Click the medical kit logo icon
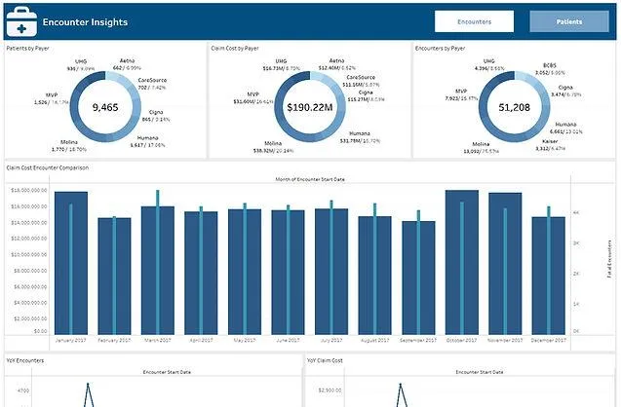This screenshot has width=621, height=407. click(x=21, y=21)
